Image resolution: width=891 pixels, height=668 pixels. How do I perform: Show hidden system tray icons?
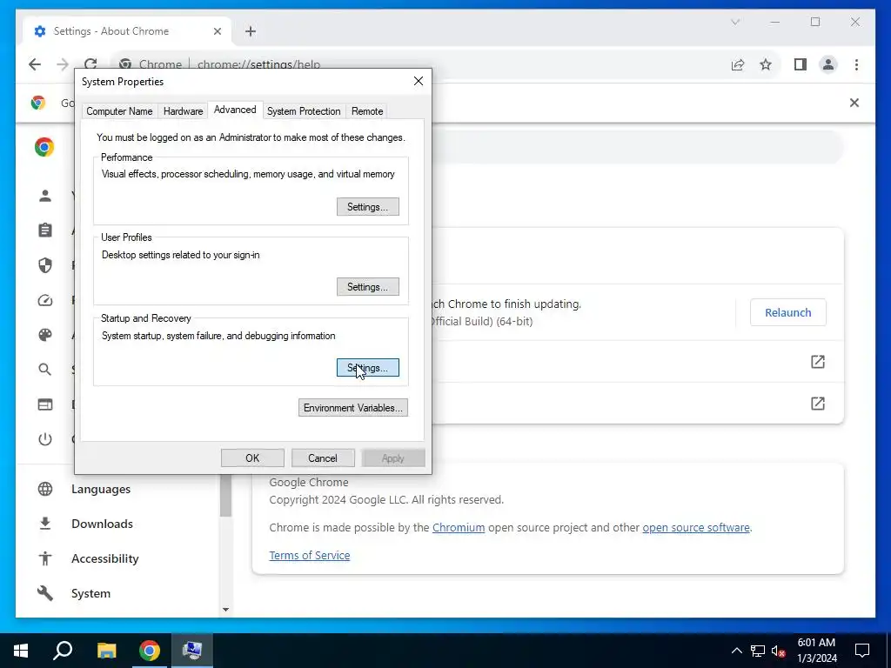pos(736,651)
